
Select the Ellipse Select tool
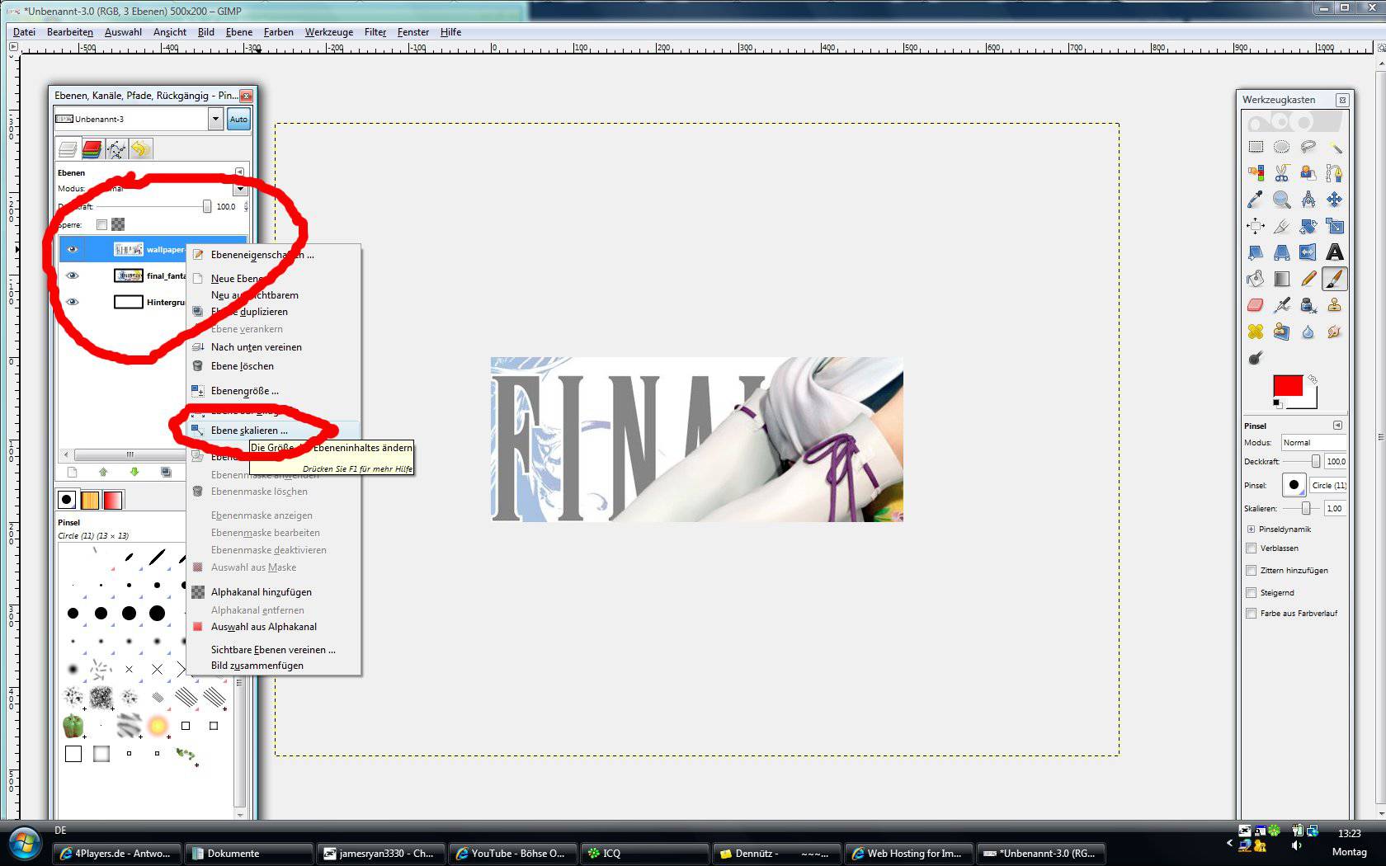pos(1281,147)
